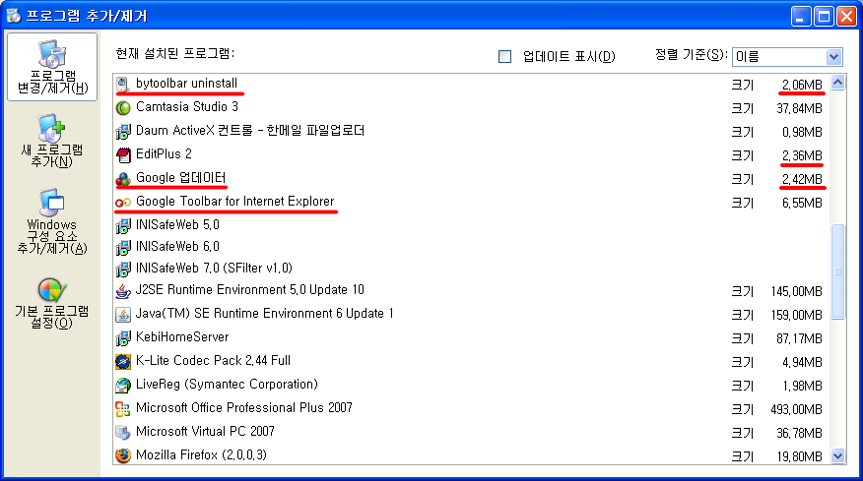Click the scrollbar down arrow

tap(837, 455)
